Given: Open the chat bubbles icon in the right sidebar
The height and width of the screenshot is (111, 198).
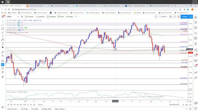Looking at the screenshot, I should [196, 50].
